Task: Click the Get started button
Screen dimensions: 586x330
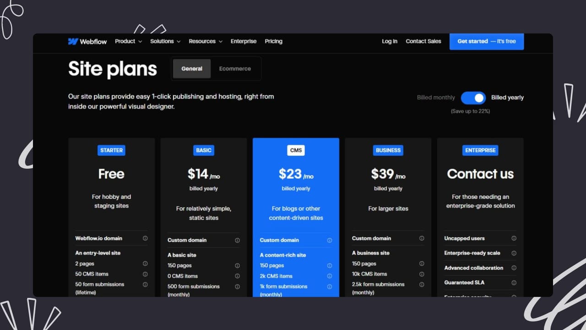Action: click(487, 41)
